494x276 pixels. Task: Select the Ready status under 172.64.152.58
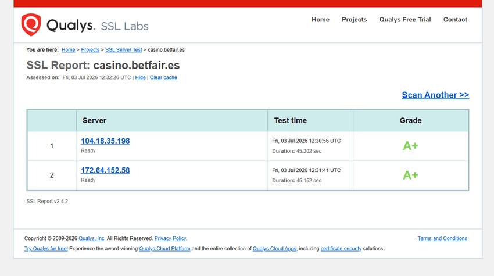click(x=88, y=180)
